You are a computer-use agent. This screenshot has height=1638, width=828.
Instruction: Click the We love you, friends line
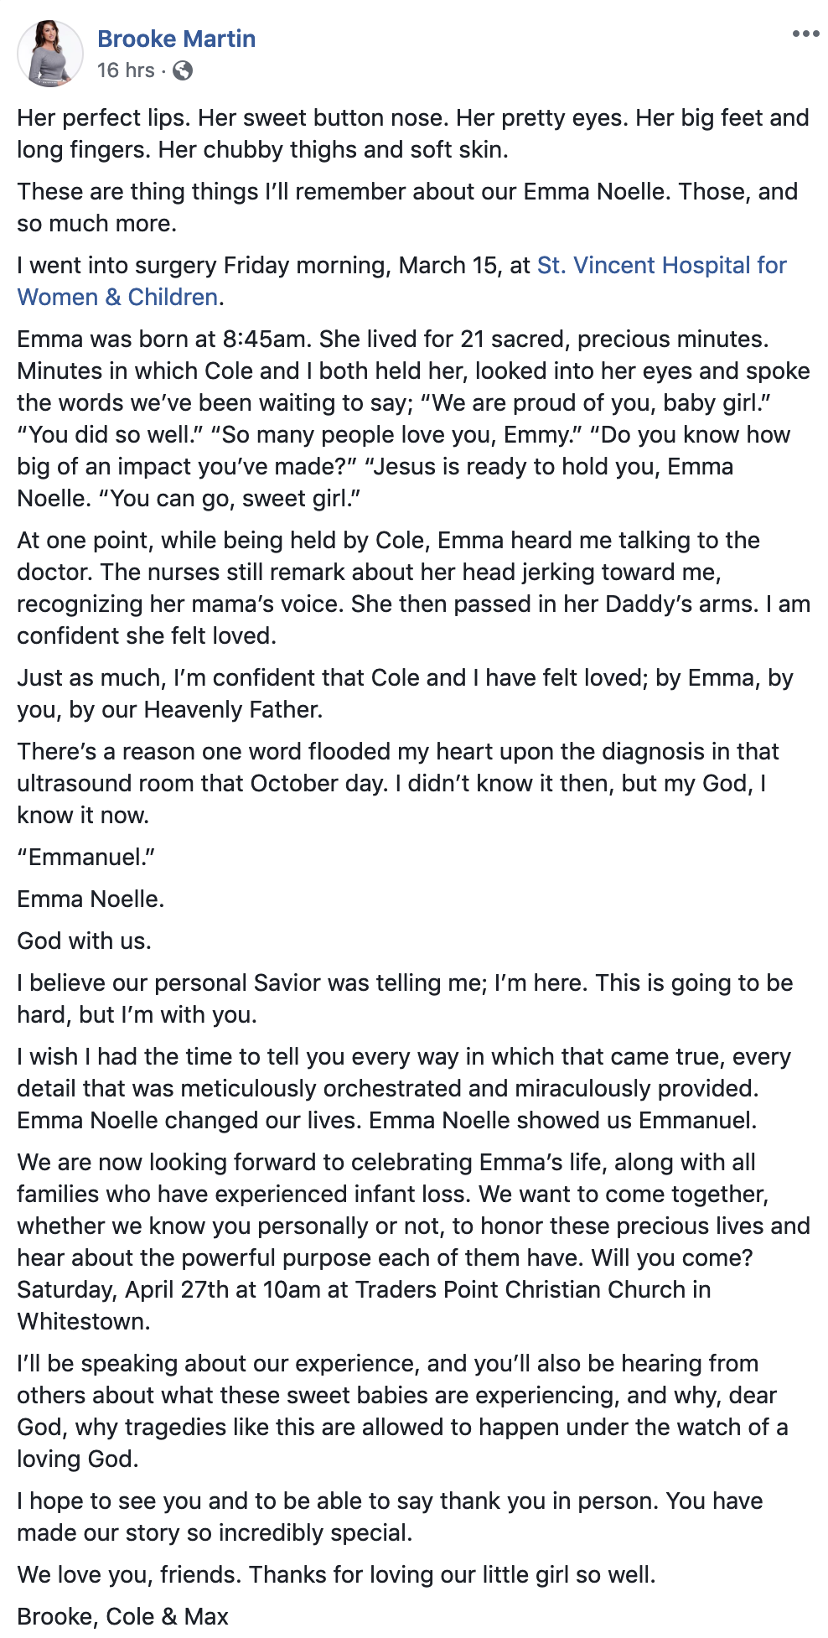[337, 1575]
